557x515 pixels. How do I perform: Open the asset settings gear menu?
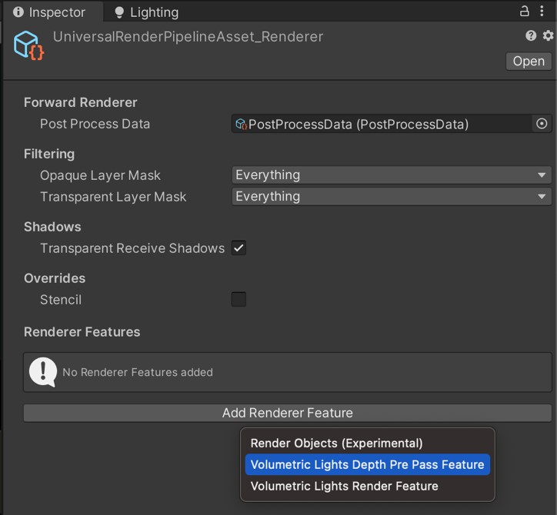[x=548, y=35]
